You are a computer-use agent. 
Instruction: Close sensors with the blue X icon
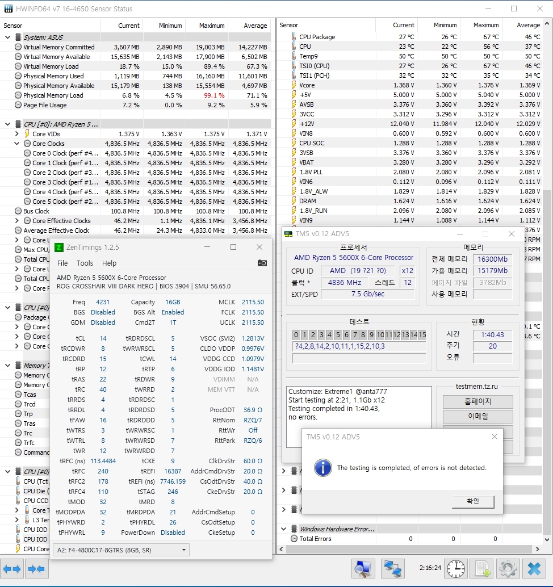534,569
